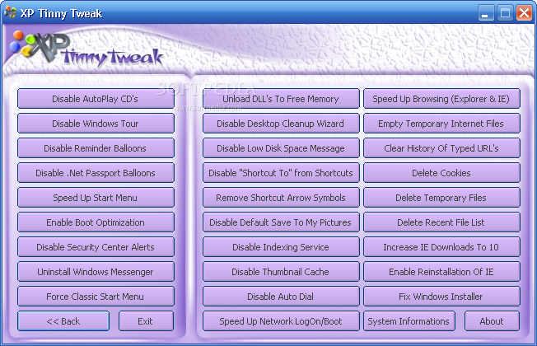Image resolution: width=537 pixels, height=346 pixels.
Task: Click Disable Low Disk Space Message
Action: click(281, 148)
